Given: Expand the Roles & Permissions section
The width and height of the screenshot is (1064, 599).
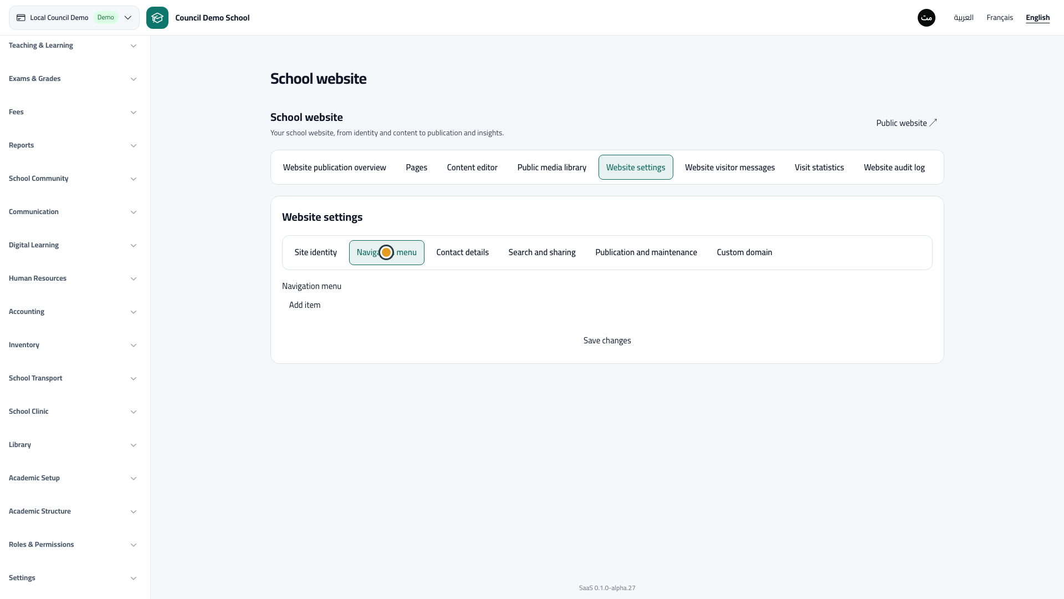Looking at the screenshot, I should click(x=73, y=545).
